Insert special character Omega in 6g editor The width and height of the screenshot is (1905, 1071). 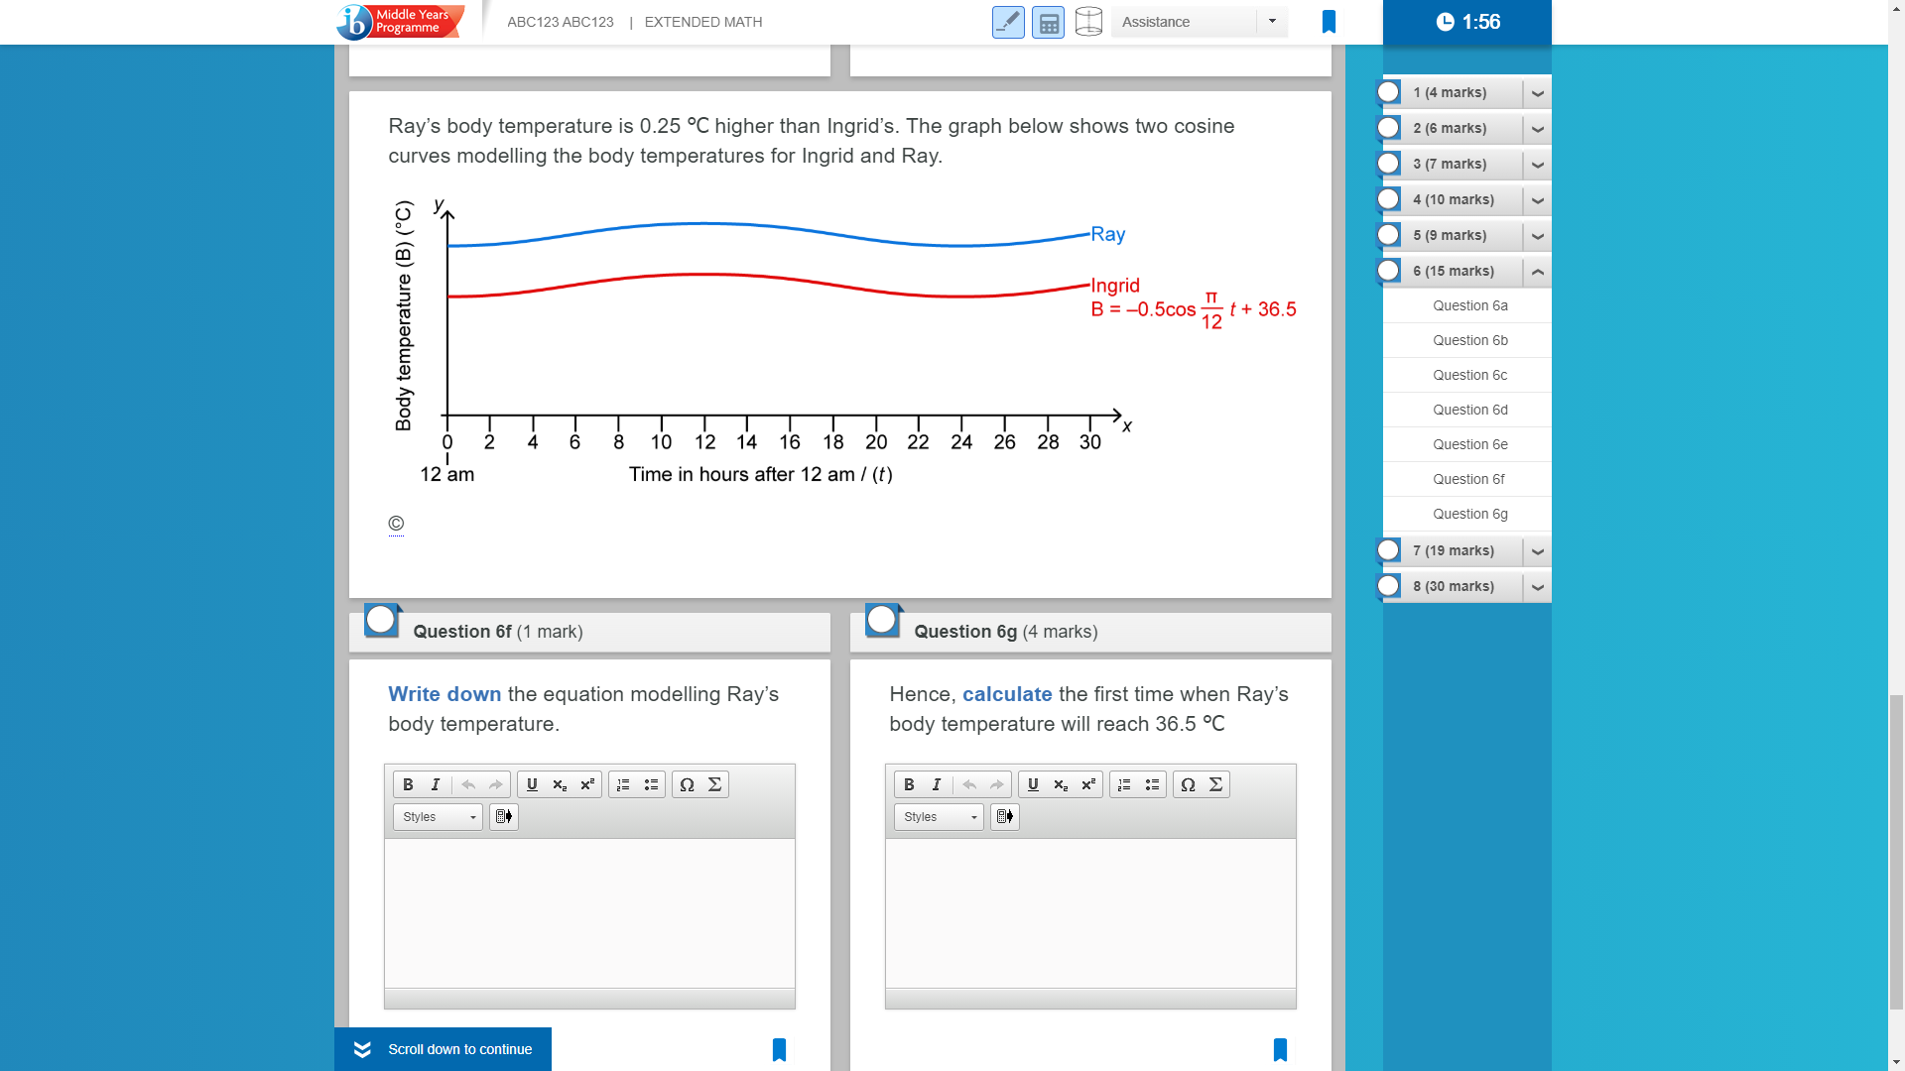(1188, 784)
